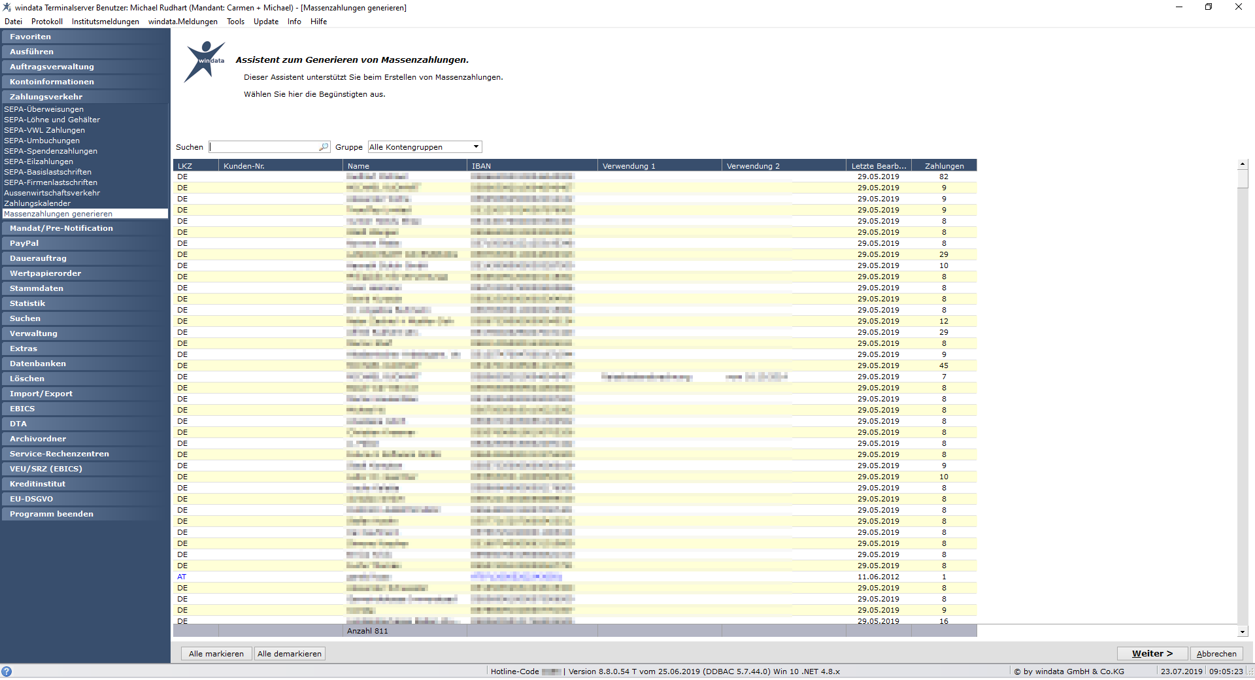
Task: Sort table by the Zahlungen column header
Action: coord(944,165)
